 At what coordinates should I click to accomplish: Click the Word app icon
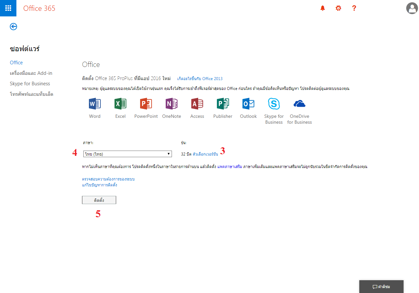tap(95, 104)
